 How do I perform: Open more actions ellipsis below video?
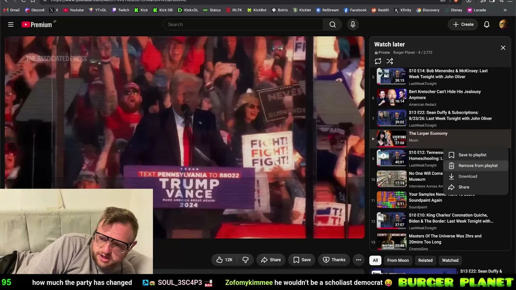pos(358,260)
